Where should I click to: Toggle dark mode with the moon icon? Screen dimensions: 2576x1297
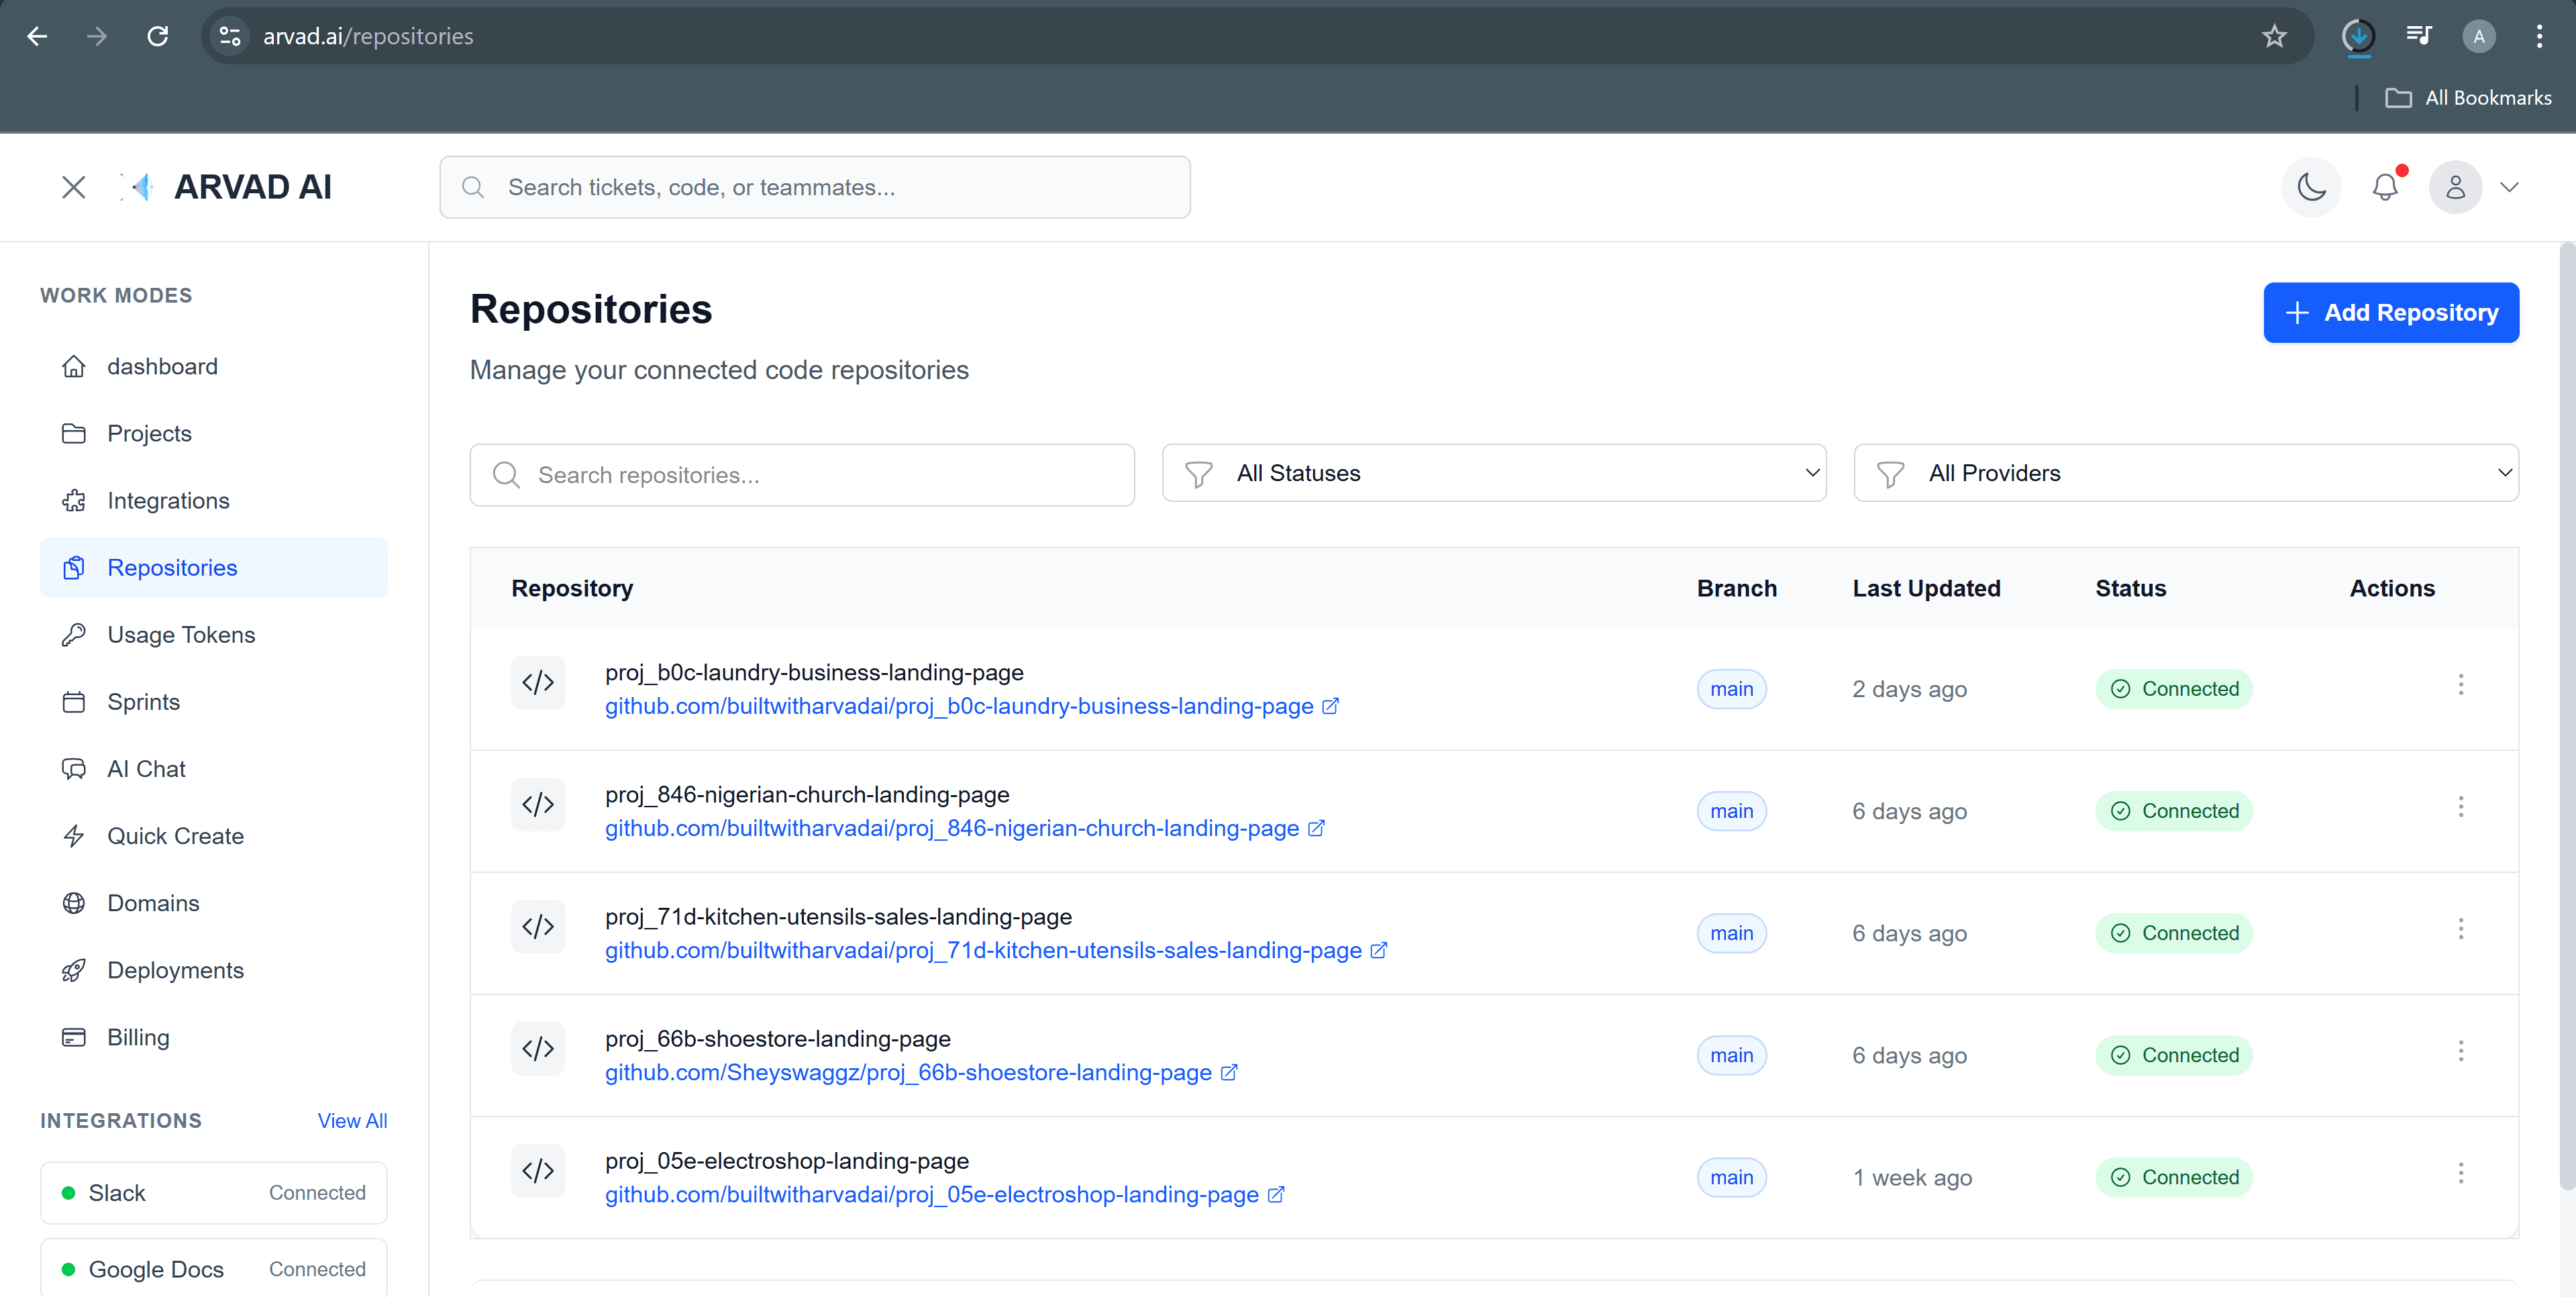coord(2311,187)
